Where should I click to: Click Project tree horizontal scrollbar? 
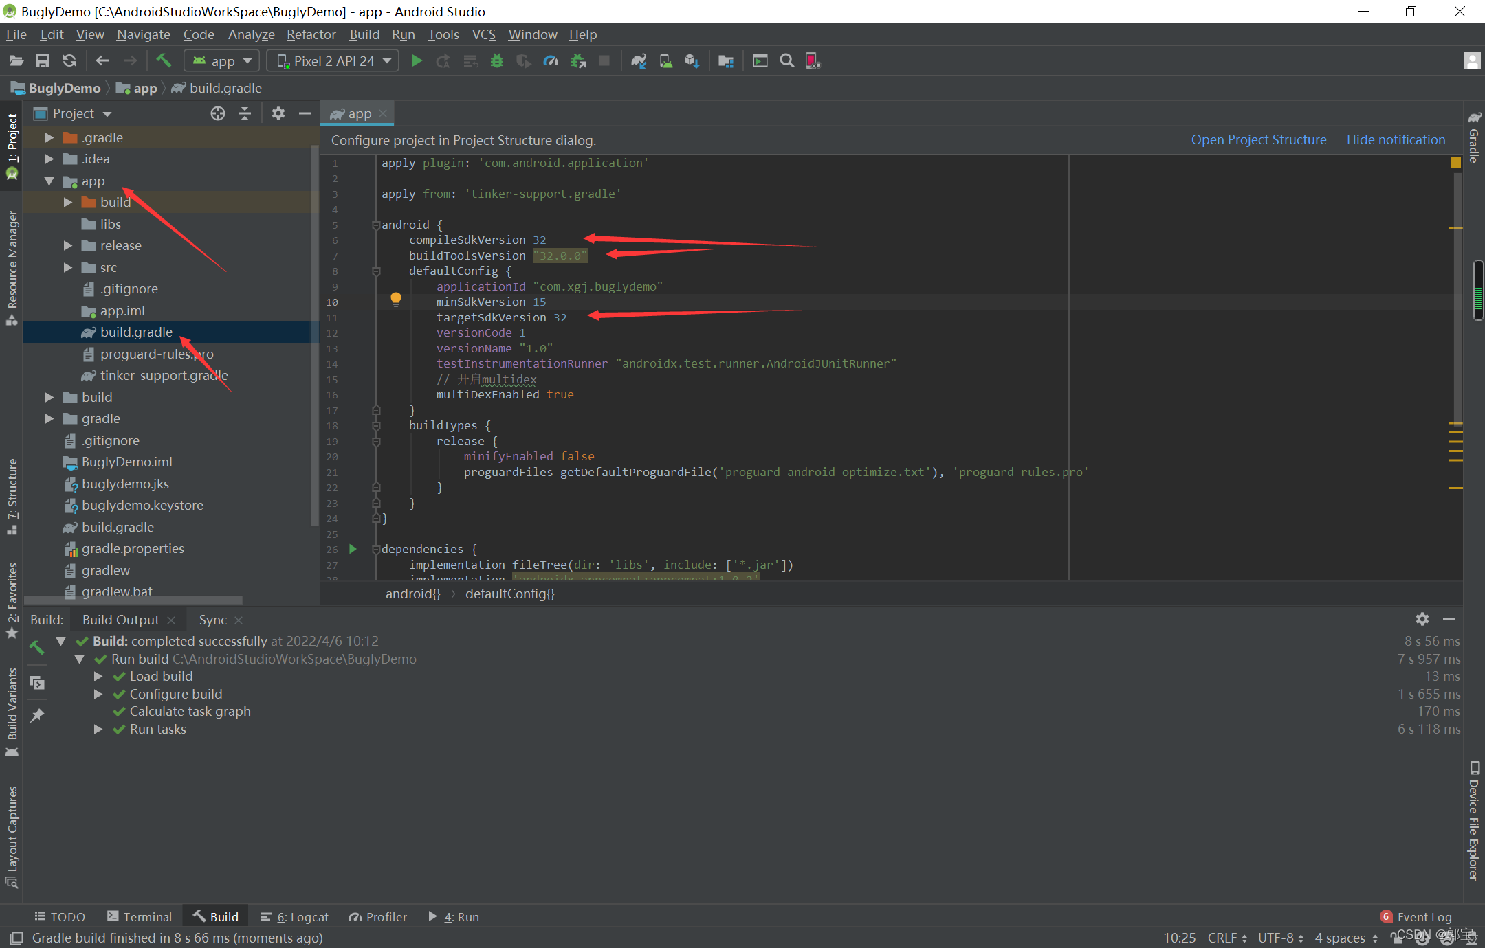tap(134, 600)
